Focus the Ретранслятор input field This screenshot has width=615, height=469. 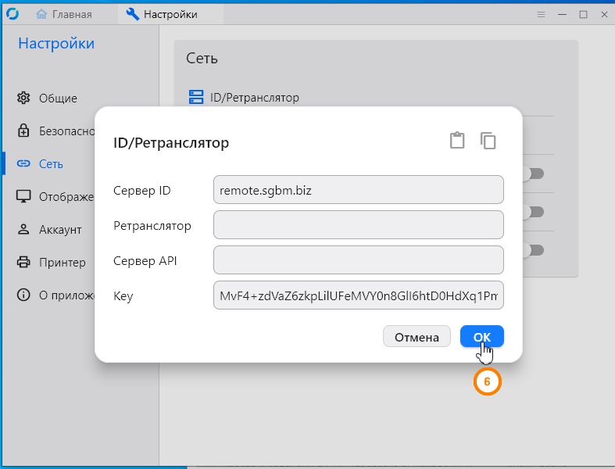pos(358,225)
